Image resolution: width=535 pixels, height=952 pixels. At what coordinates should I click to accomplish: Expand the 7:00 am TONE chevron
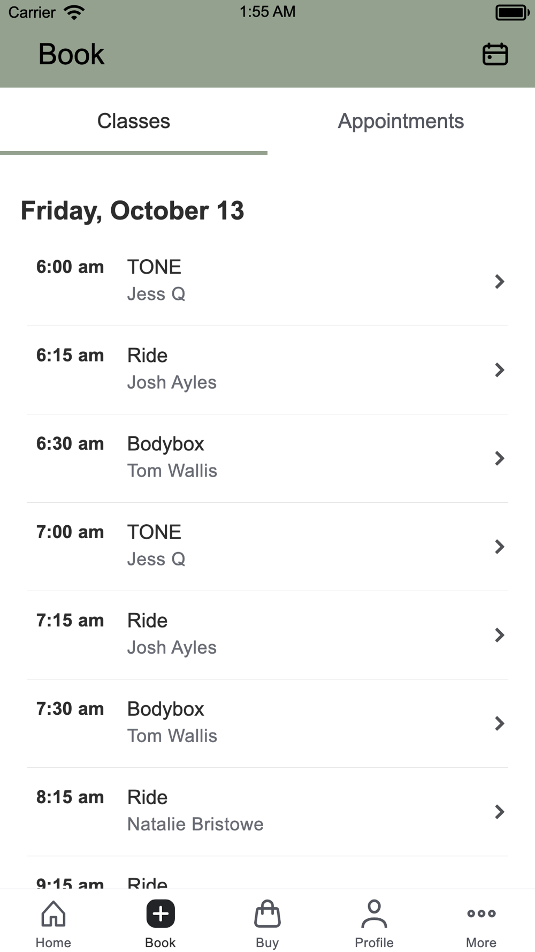coord(500,547)
